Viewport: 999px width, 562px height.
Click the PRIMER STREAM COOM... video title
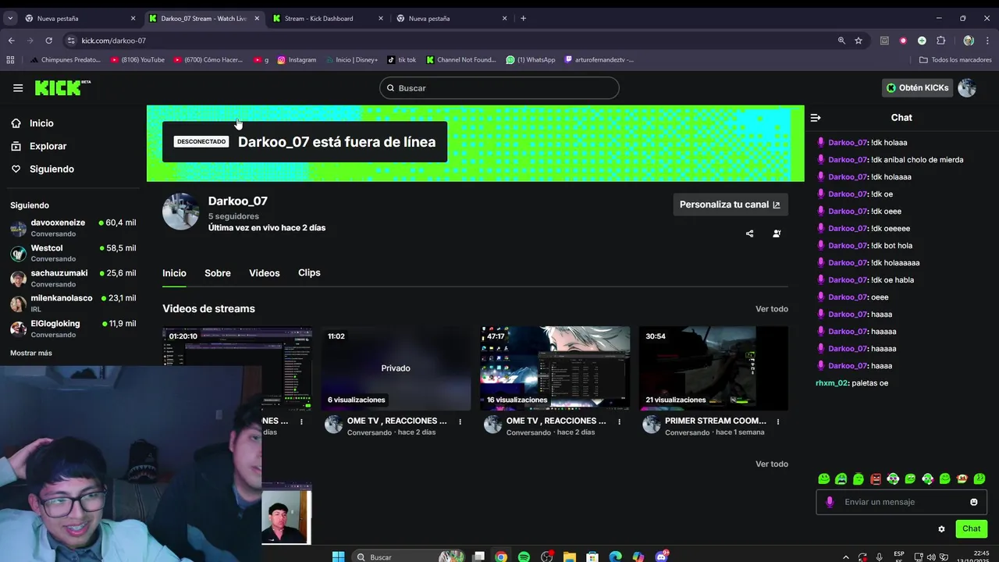pyautogui.click(x=716, y=421)
